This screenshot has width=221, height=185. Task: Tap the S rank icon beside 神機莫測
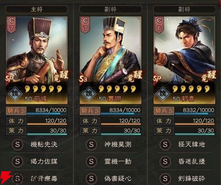click(x=91, y=144)
